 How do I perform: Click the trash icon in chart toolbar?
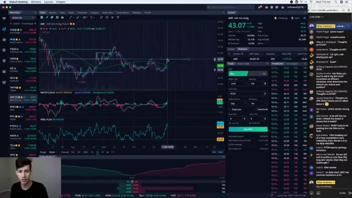(x=118, y=17)
